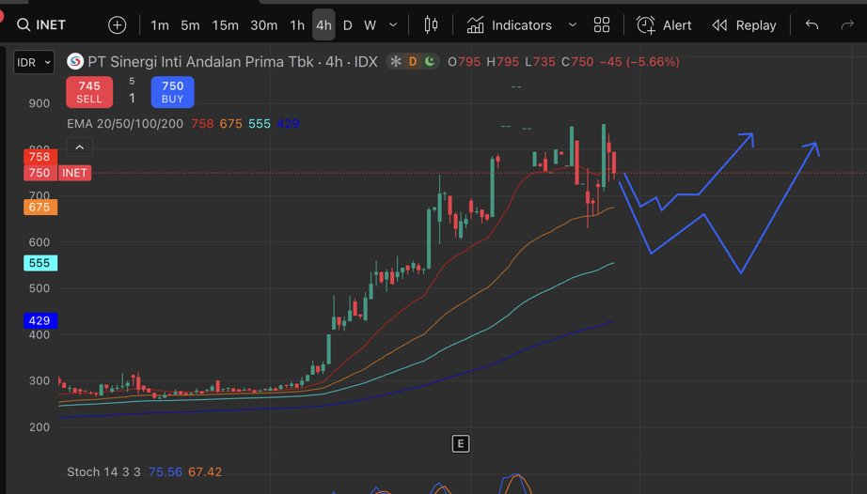Viewport: 867px width, 494px height.
Task: Select the 1m timeframe
Action: [x=159, y=25]
